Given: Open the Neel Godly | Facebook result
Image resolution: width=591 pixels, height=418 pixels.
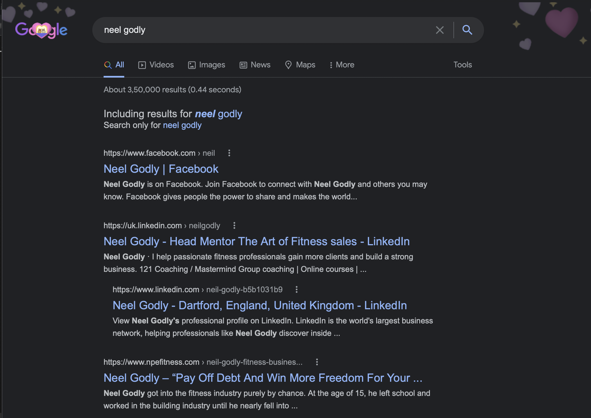Looking at the screenshot, I should (x=161, y=169).
